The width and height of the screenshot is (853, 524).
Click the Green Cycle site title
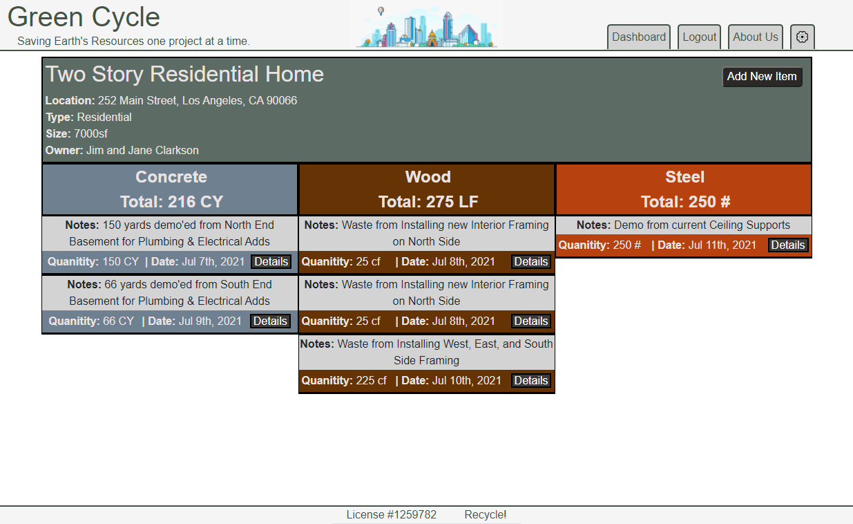click(x=84, y=17)
